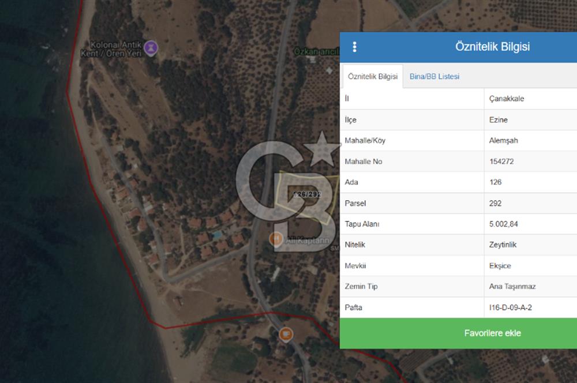Click the Parsel value 292
Screen dimensions: 577x383
pos(495,204)
